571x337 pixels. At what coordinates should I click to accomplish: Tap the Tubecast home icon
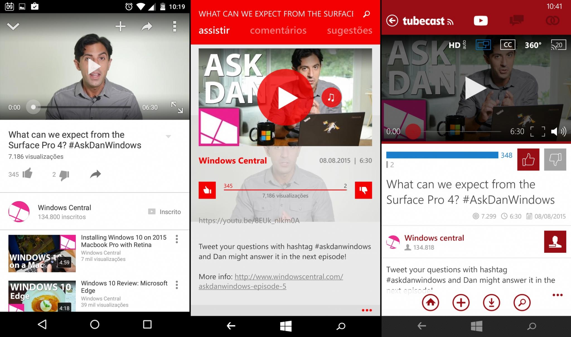pyautogui.click(x=430, y=303)
